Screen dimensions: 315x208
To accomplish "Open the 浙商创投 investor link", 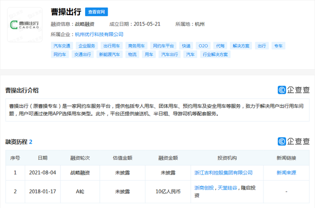I will click(x=204, y=188).
